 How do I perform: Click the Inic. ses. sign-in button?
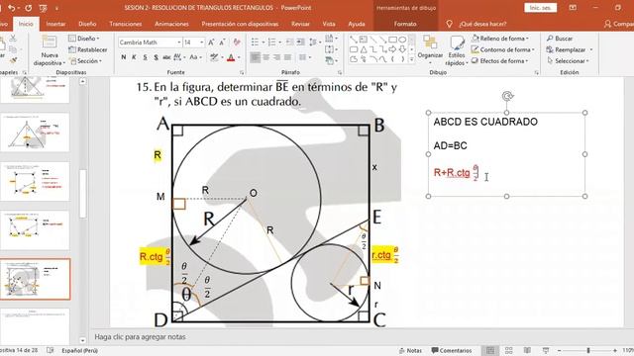pos(541,8)
